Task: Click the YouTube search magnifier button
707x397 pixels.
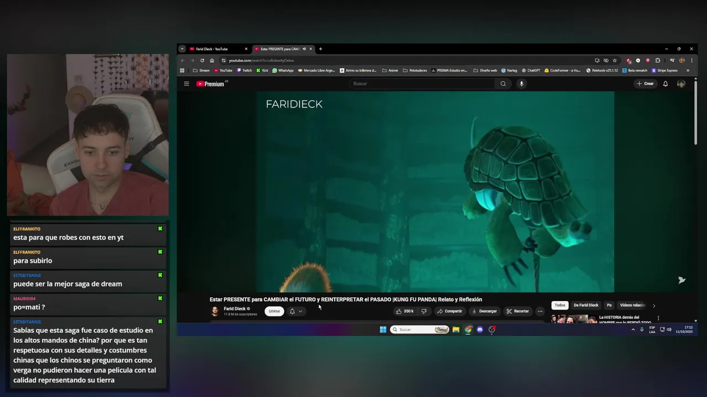Action: 503,84
